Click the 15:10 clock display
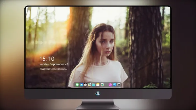Viewport: 196px width, 110px height. [x=47, y=59]
